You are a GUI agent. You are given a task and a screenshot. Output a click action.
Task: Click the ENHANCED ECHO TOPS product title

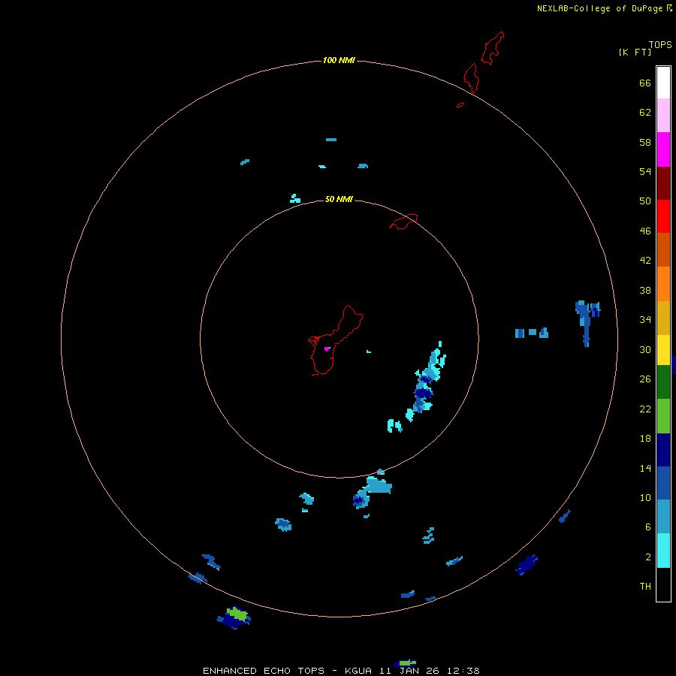pyautogui.click(x=264, y=671)
